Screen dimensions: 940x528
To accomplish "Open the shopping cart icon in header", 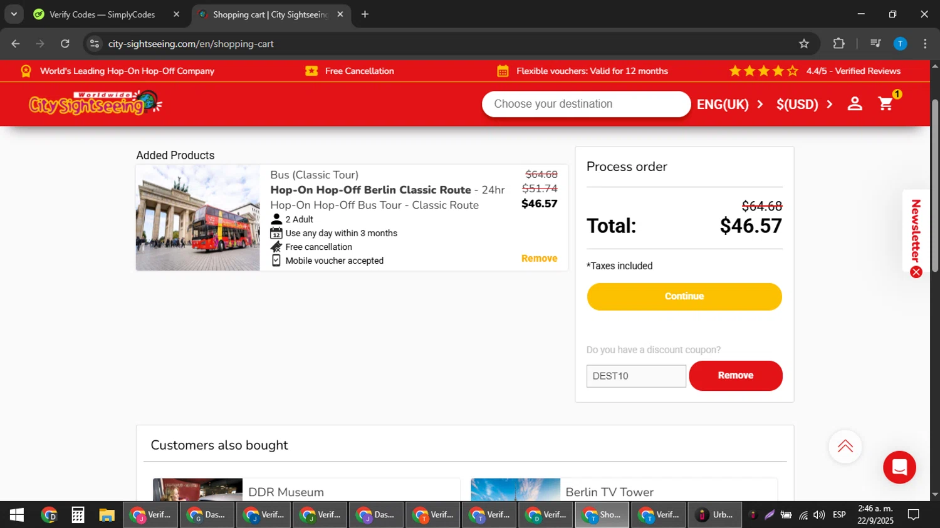I will click(886, 103).
